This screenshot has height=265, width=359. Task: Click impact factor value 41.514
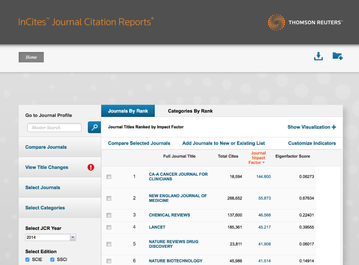(265, 261)
